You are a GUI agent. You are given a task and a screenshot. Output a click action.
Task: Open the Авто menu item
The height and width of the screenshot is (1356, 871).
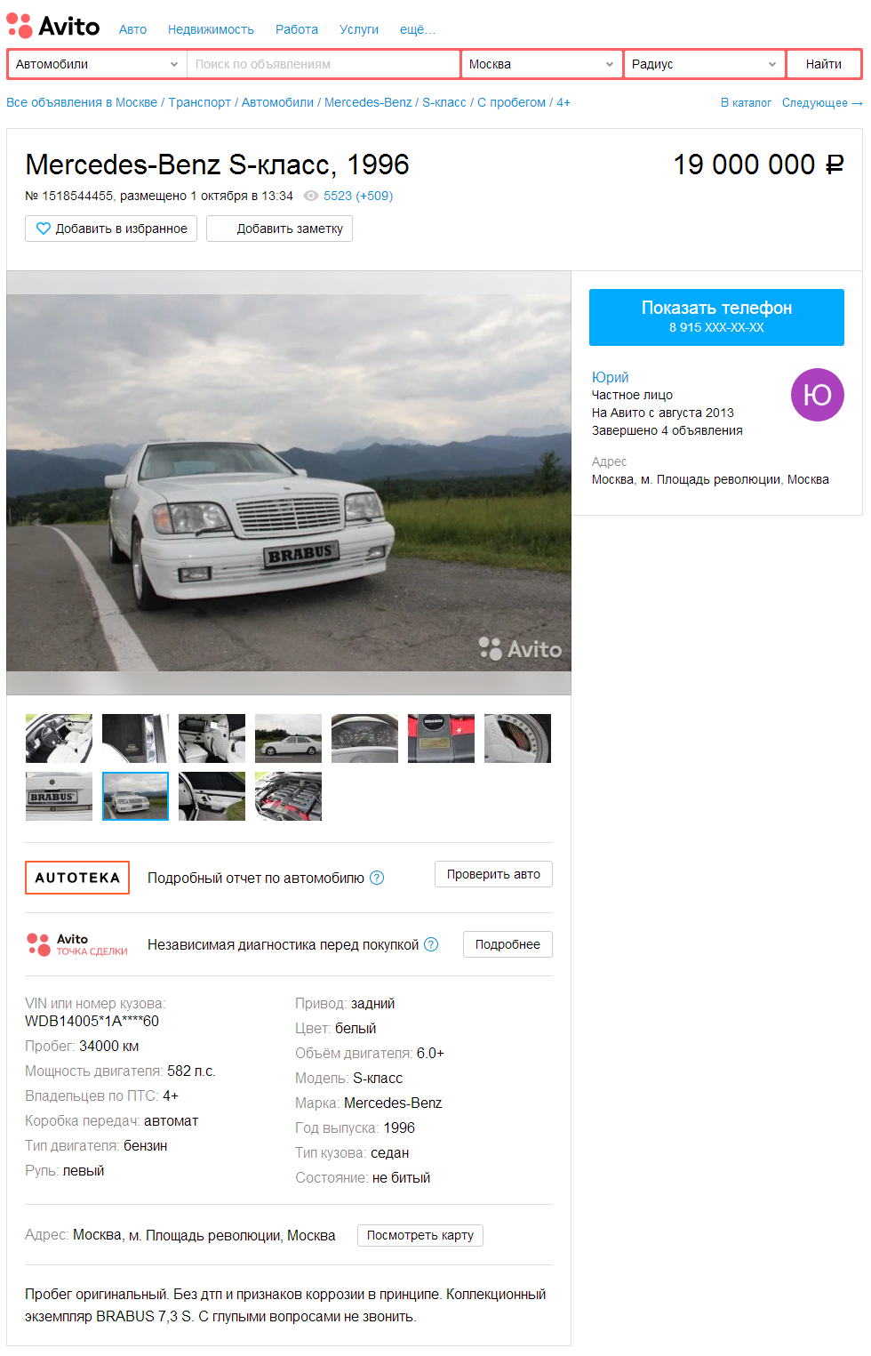point(132,29)
